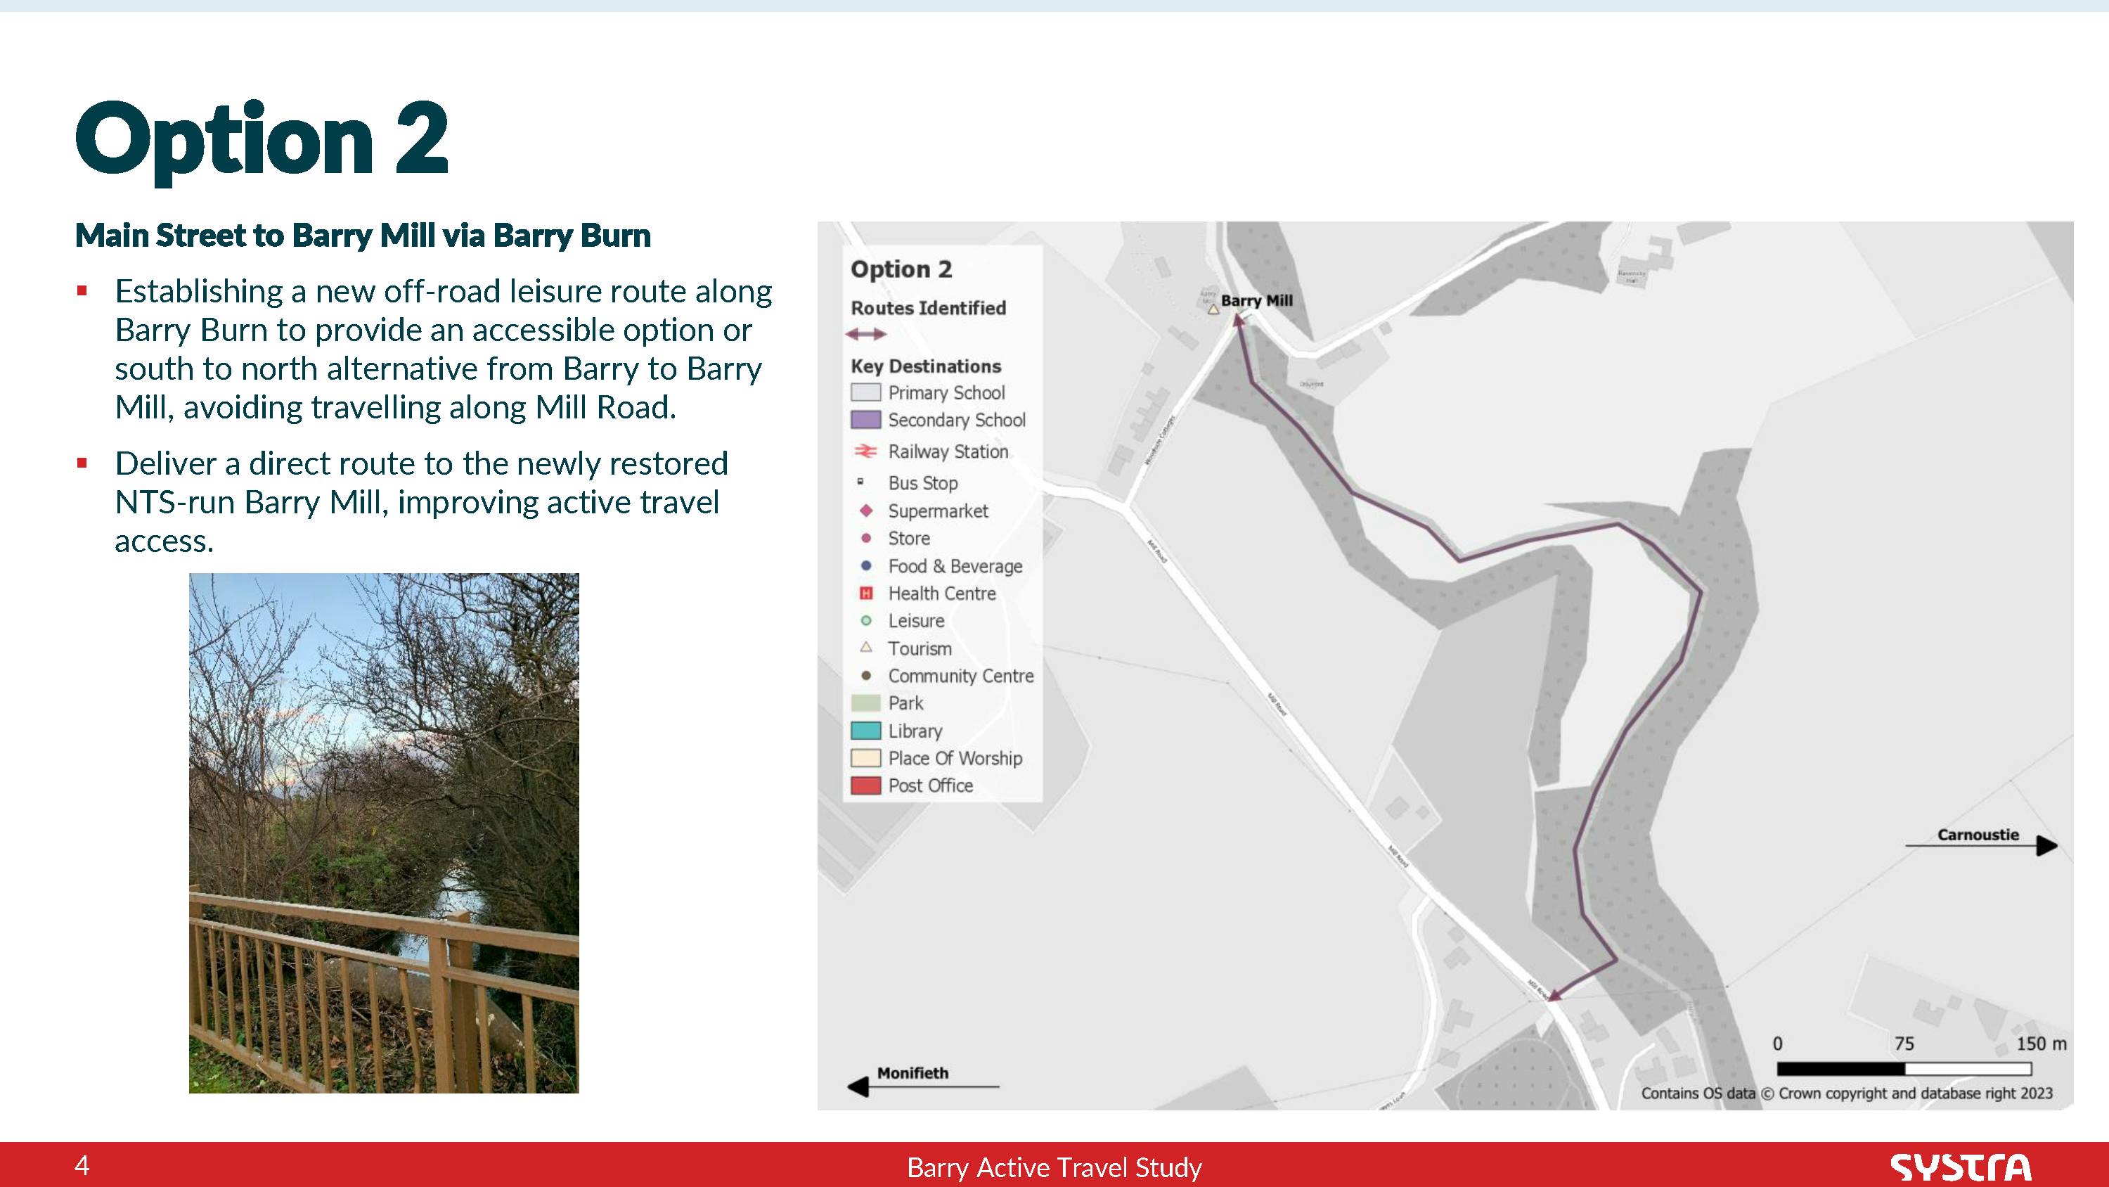Click the SYSTRA logo in footer
Screen dimensions: 2109x1187
(1960, 1167)
